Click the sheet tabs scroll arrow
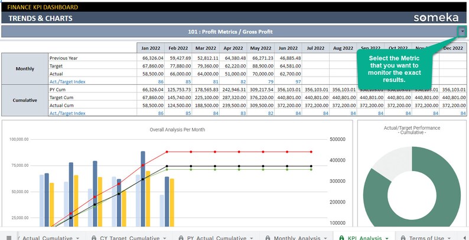The image size is (469, 240). [464, 238]
